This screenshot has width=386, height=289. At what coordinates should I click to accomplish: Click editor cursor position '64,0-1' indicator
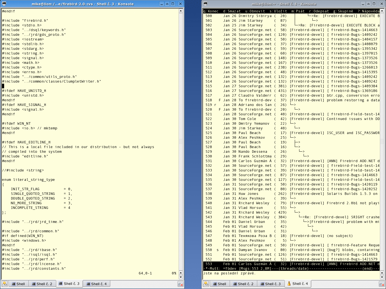145,273
